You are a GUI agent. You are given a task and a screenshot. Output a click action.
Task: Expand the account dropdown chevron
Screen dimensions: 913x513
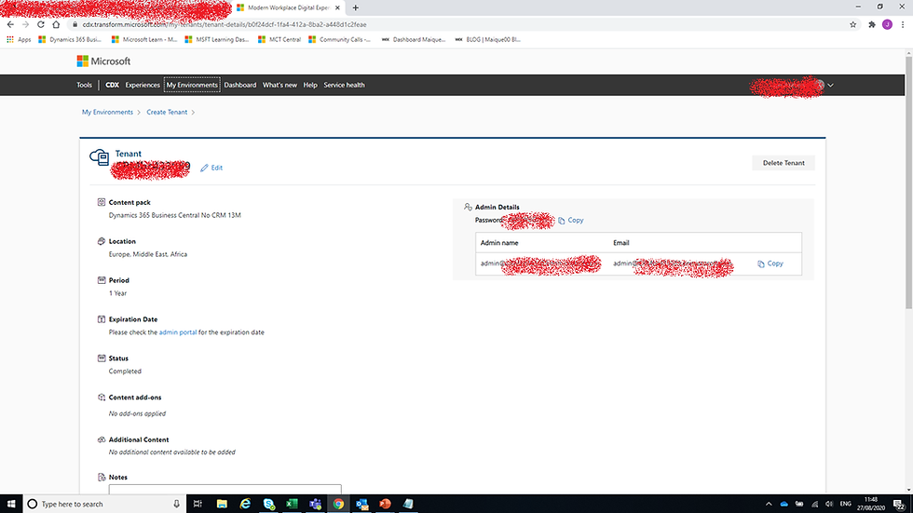point(830,85)
